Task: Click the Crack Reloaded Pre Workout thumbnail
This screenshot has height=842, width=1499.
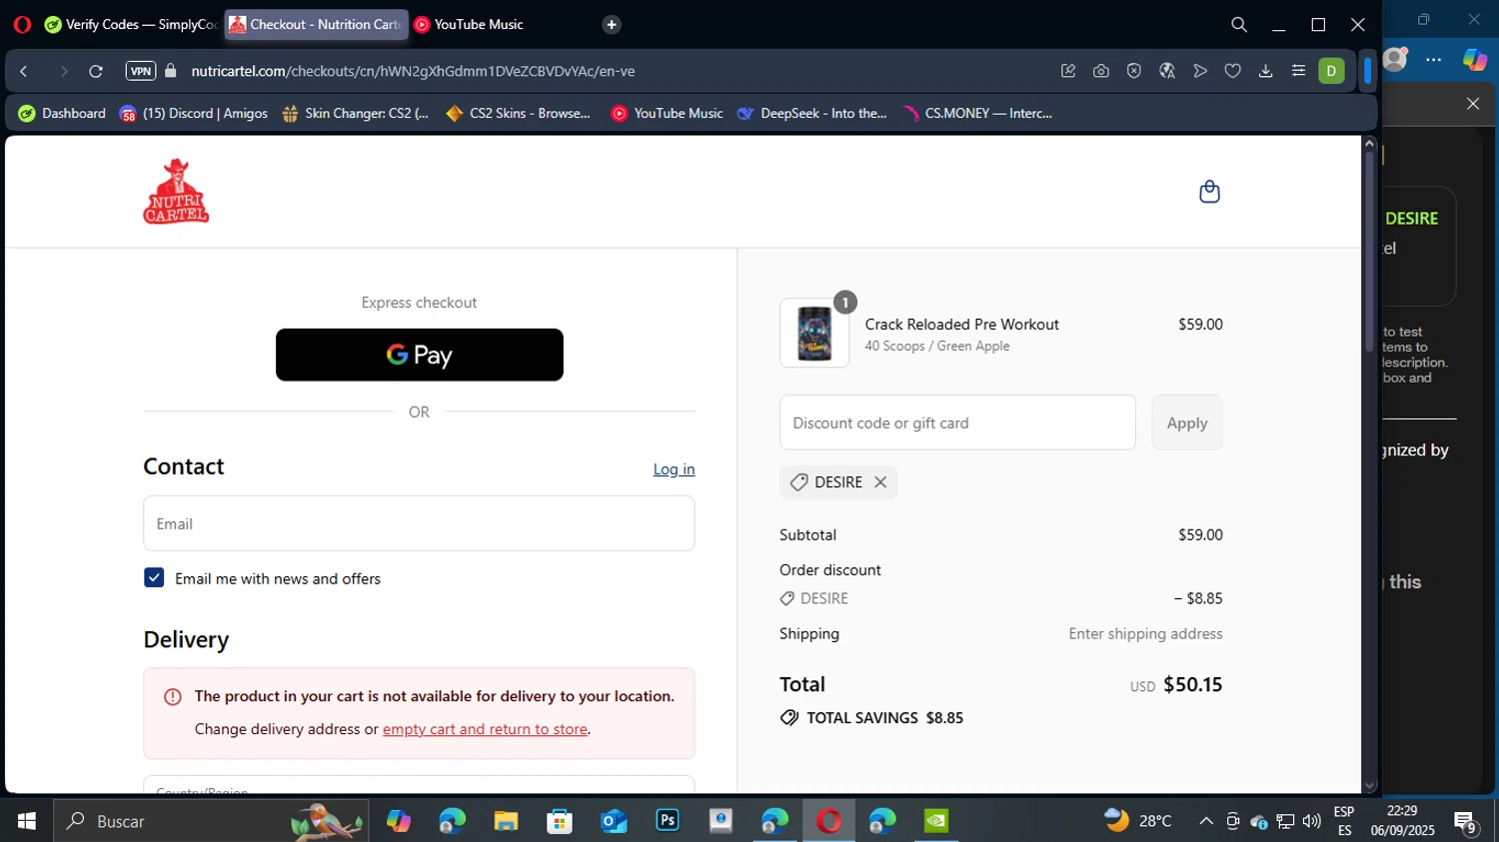Action: [x=814, y=333]
